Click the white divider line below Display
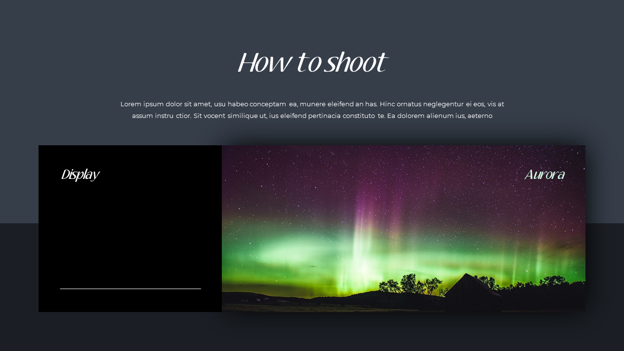Viewport: 624px width, 351px height. (x=130, y=289)
